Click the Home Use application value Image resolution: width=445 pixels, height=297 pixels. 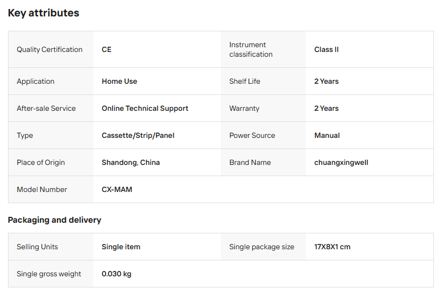coord(119,81)
